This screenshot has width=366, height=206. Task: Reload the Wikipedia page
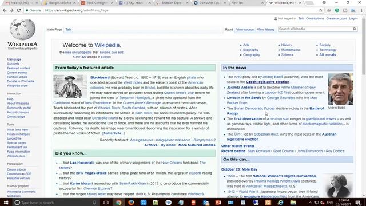pyautogui.click(x=19, y=10)
